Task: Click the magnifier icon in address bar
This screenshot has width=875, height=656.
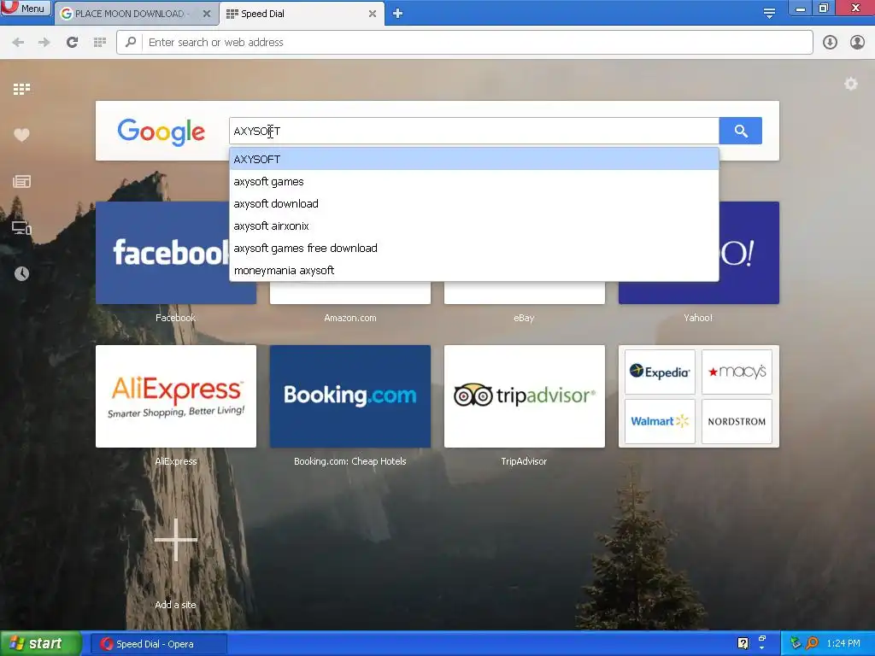Action: click(x=131, y=43)
